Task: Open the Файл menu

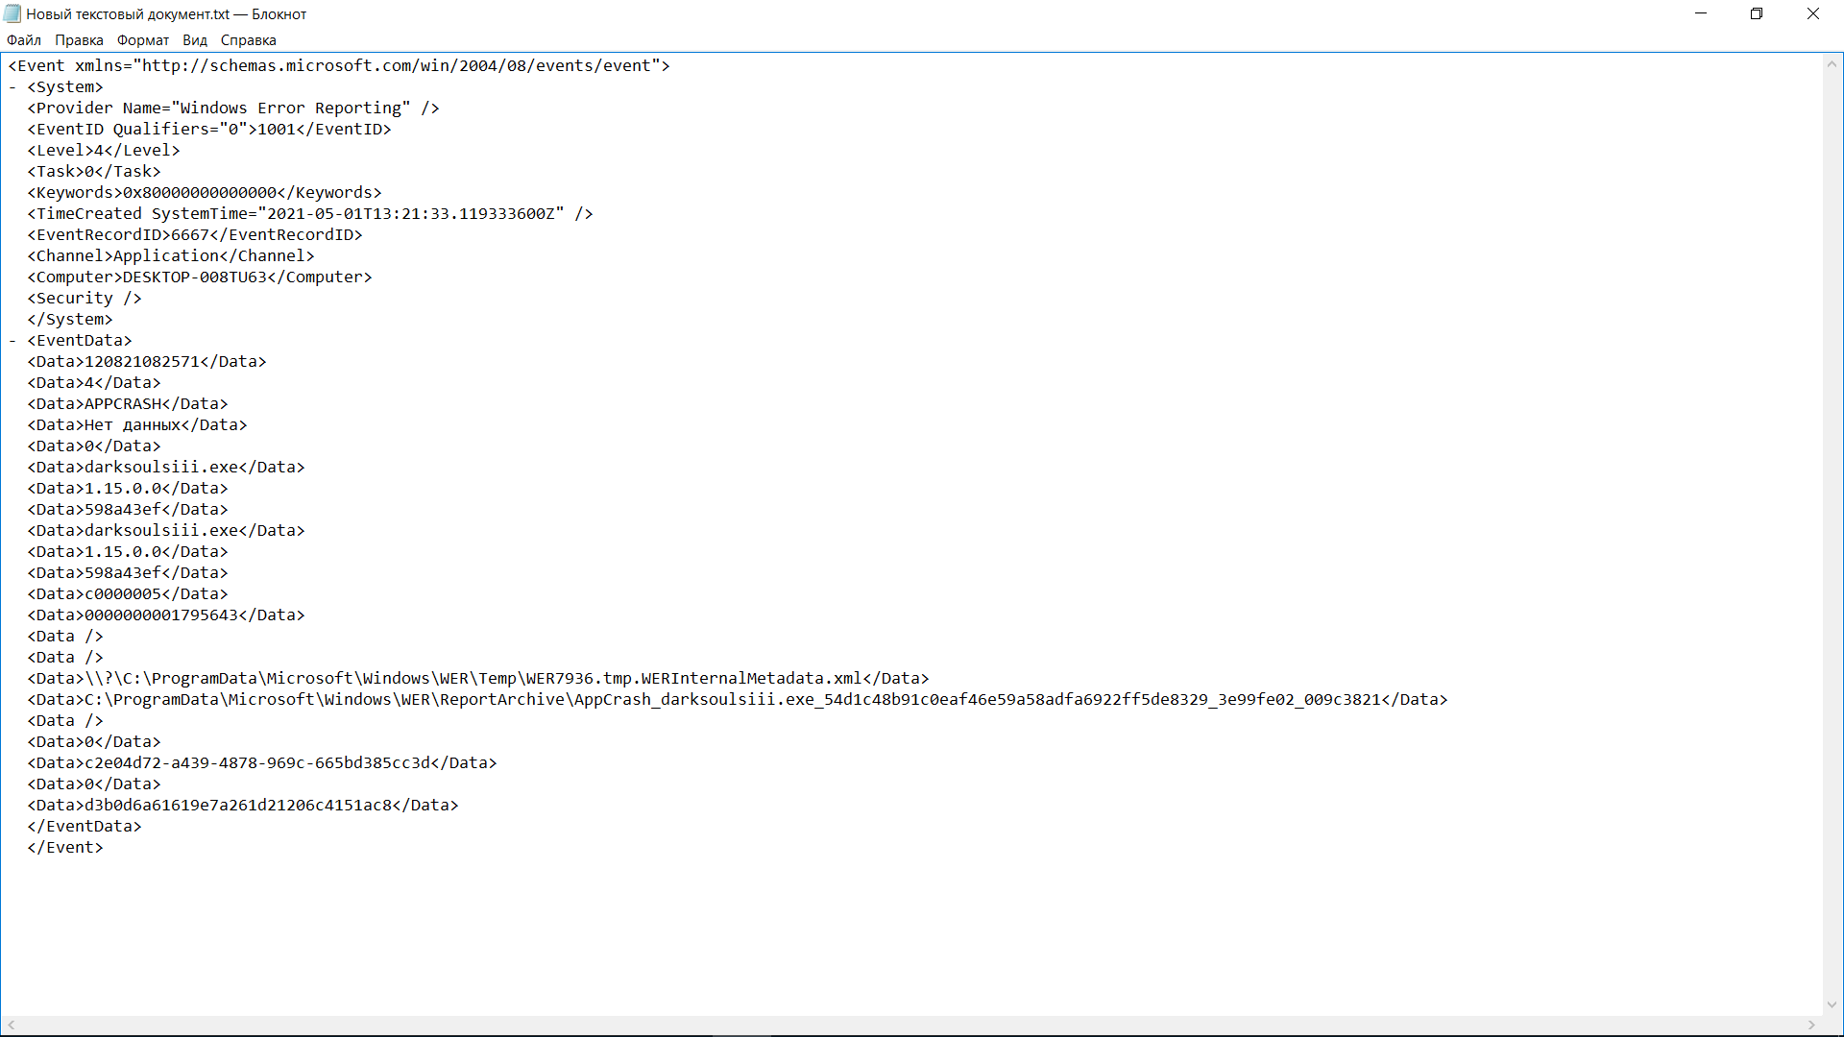Action: tap(24, 40)
